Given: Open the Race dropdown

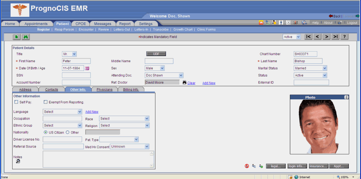Looking at the screenshot, I should [x=124, y=119].
